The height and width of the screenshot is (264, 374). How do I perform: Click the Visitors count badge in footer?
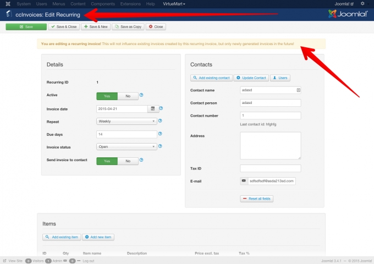[29, 261]
